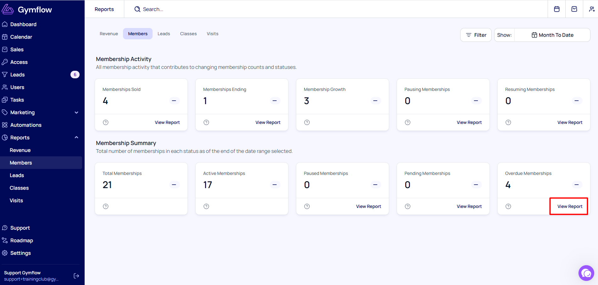Click the trend indicator on Pausing Memberships
The width and height of the screenshot is (598, 285).
point(476,101)
